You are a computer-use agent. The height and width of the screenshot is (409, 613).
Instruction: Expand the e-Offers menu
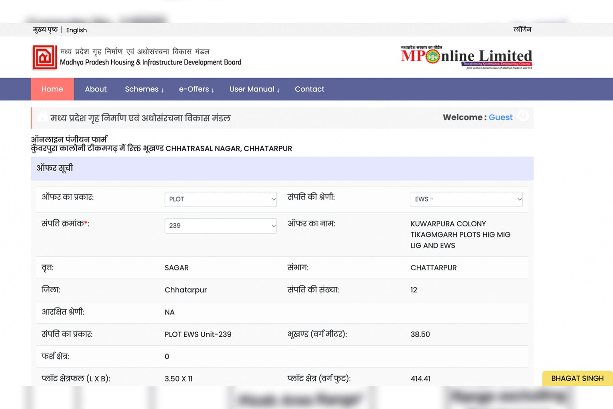tap(196, 89)
